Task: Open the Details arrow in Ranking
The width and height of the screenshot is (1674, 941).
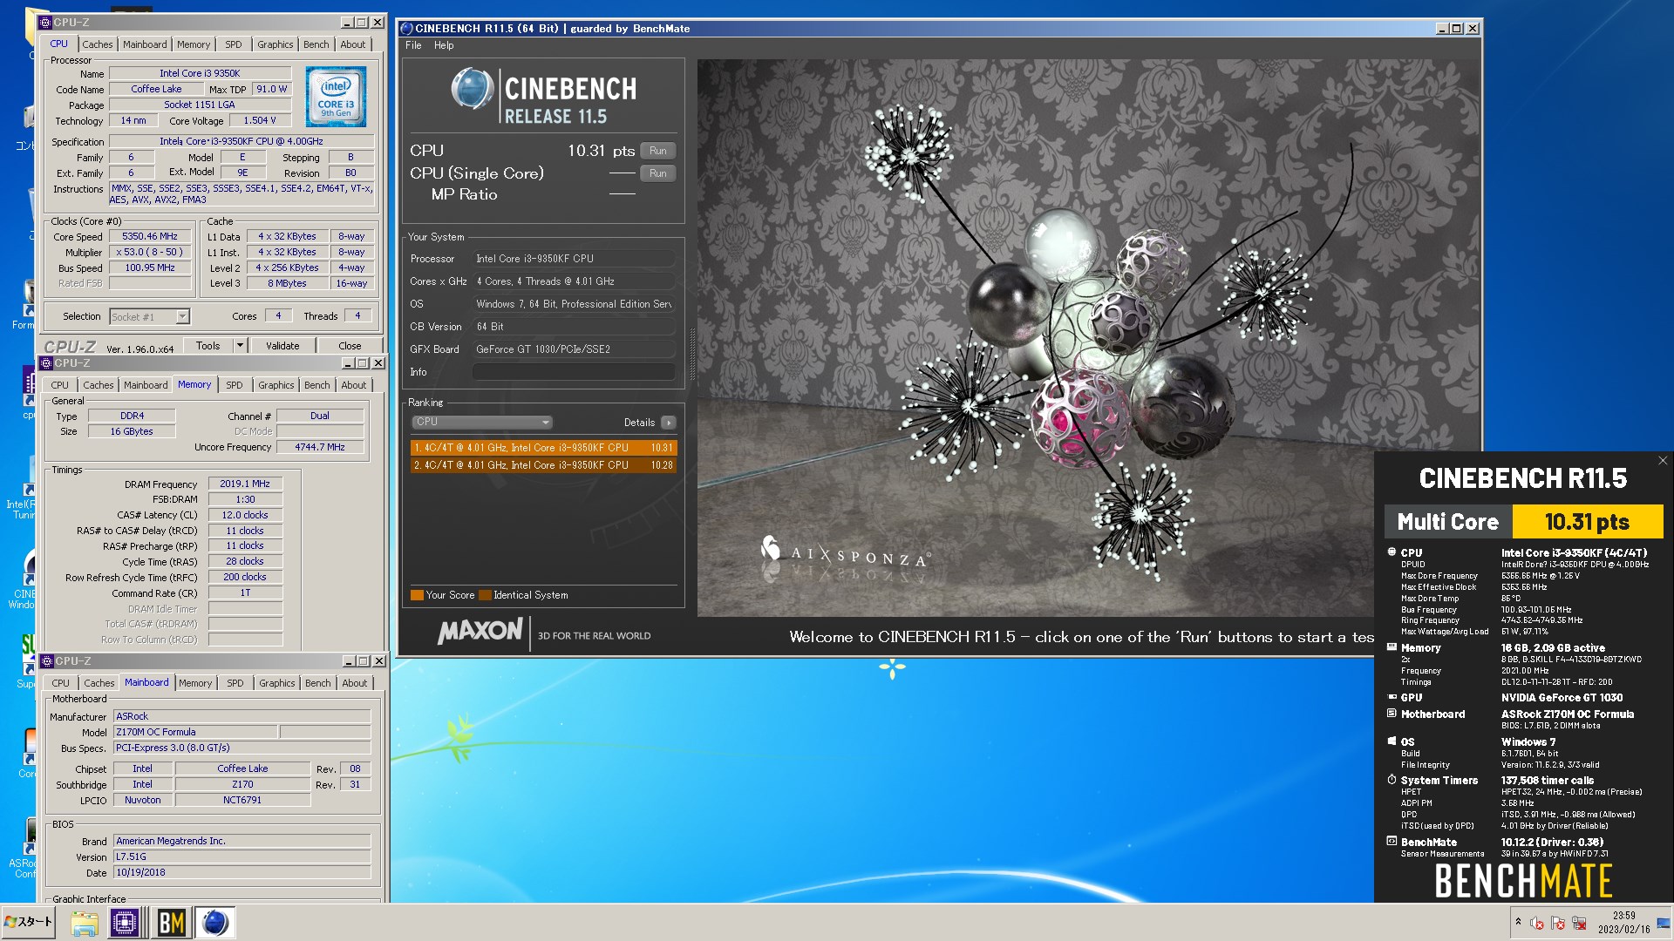Action: 669,423
